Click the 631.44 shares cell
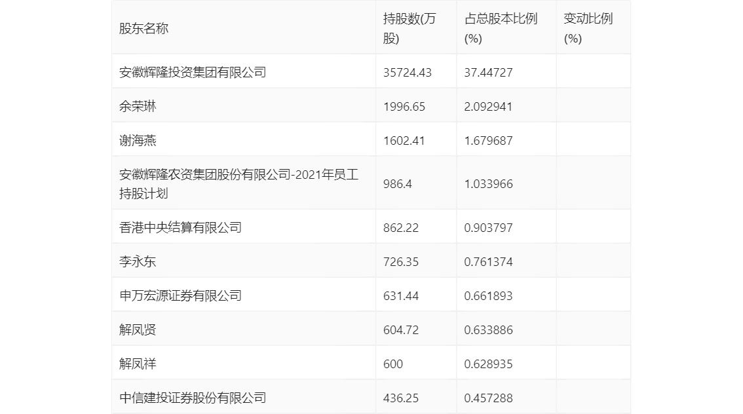This screenshot has height=414, width=743. [x=401, y=296]
